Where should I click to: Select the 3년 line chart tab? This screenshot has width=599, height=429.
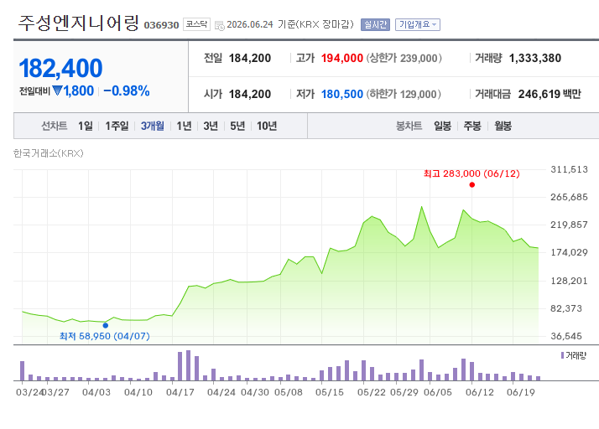pos(211,126)
